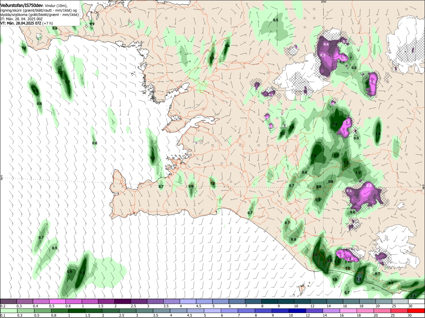Select the 'IT: Mán. 28. 04. 2025 00Z' line
This screenshot has width=425, height=318.
22,19
